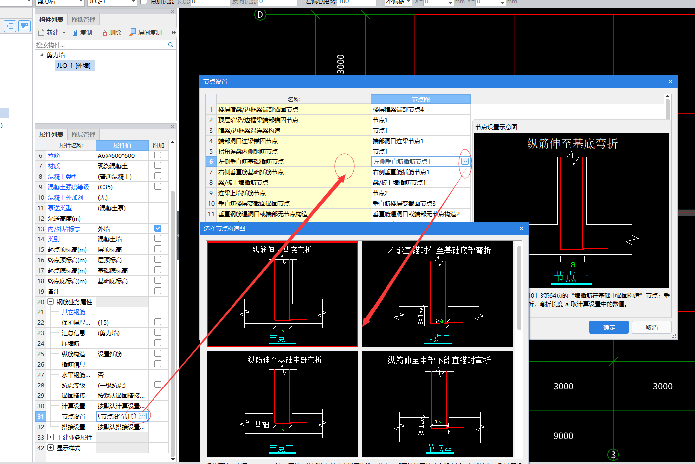This screenshot has width=695, height=464.
Task: Select the 节点四 纵筋伸至中部不能直锚时弯折 thumbnail
Action: click(x=437, y=403)
